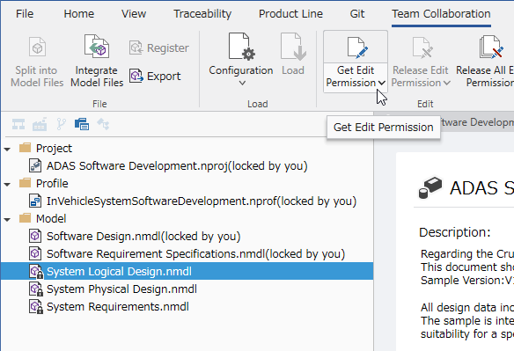Select ADAS Software Development.nproj file

pos(177,166)
